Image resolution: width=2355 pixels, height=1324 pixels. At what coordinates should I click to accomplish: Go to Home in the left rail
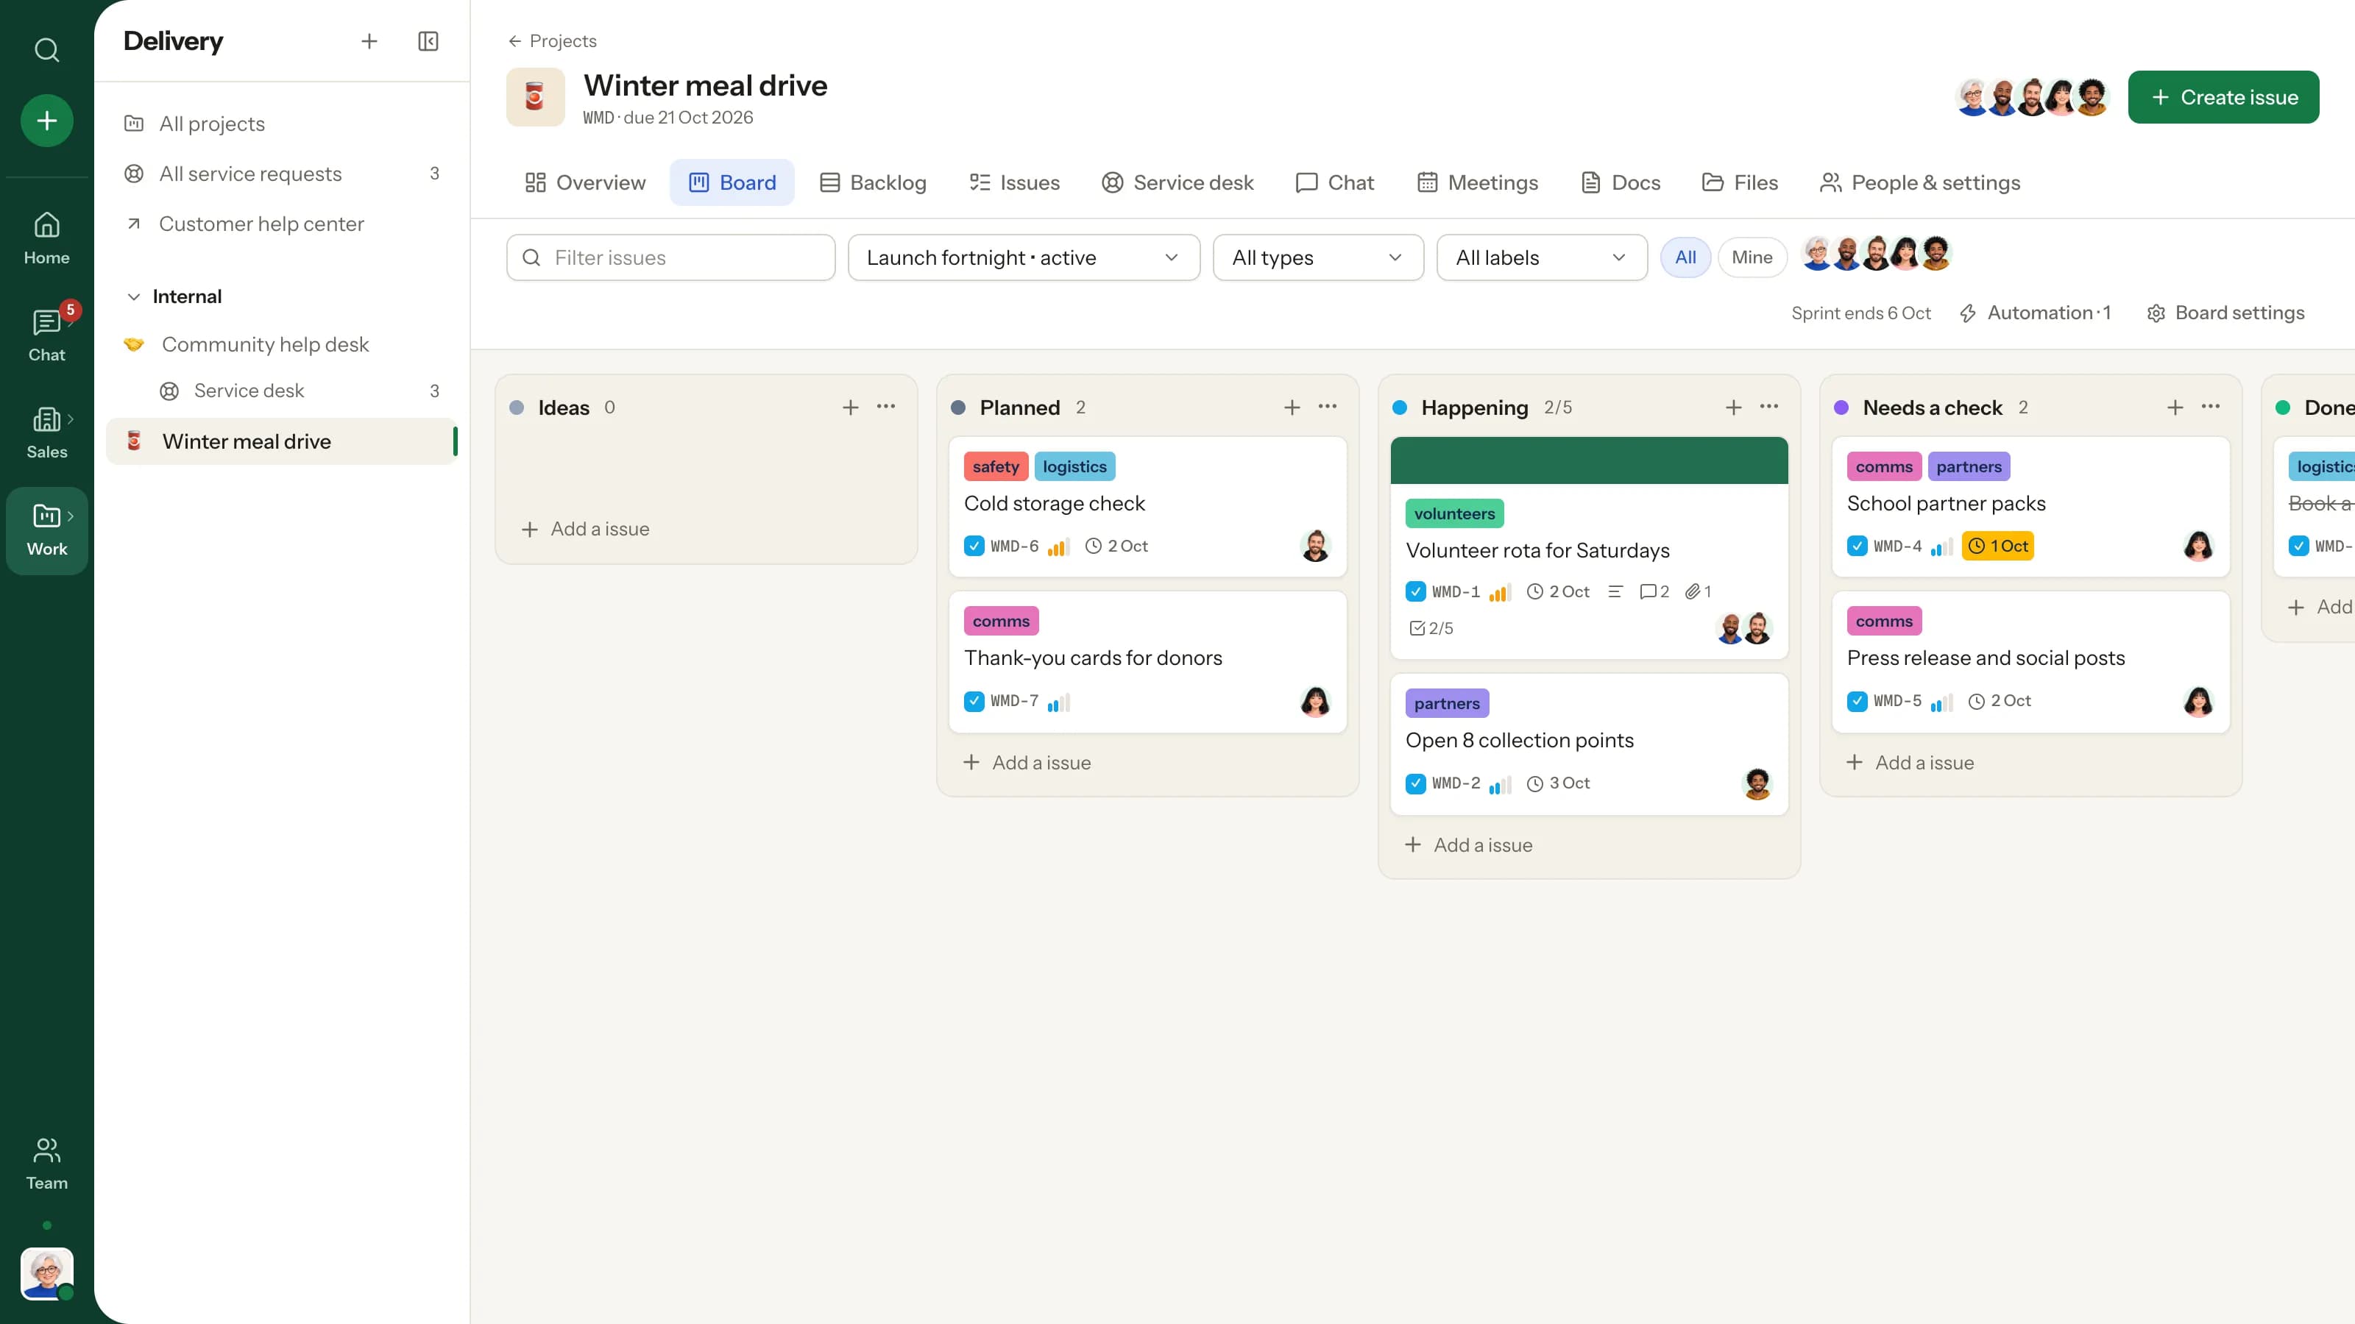tap(46, 238)
